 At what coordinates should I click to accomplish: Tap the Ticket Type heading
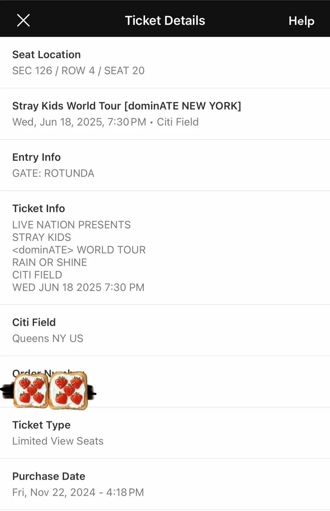click(41, 425)
